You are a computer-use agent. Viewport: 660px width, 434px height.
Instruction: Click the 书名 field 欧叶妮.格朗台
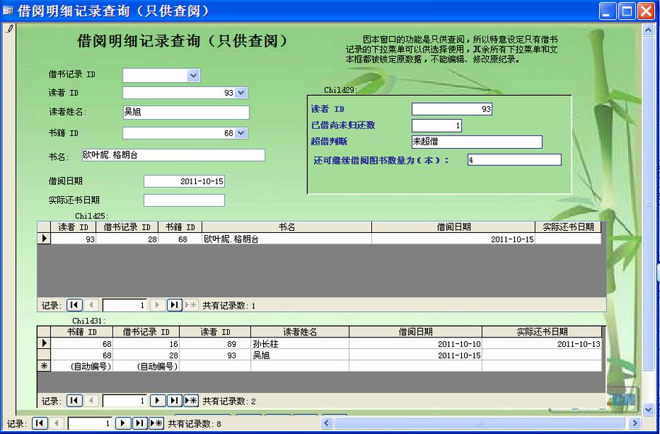[173, 155]
